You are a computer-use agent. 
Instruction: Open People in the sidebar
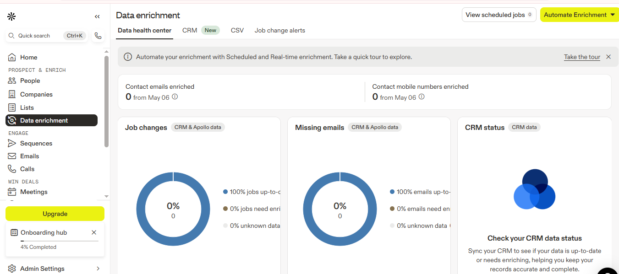pyautogui.click(x=30, y=81)
